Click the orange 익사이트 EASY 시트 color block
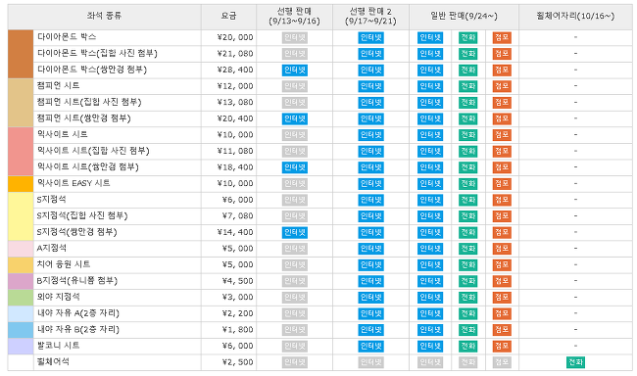Viewport: 637px width, 376px height. point(21,184)
